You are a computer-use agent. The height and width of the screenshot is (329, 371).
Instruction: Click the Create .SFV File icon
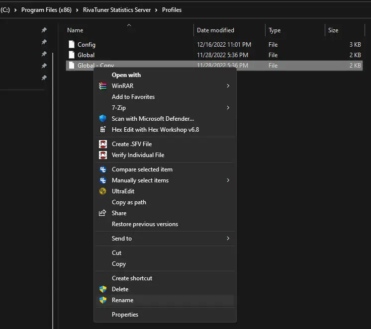tap(102, 144)
